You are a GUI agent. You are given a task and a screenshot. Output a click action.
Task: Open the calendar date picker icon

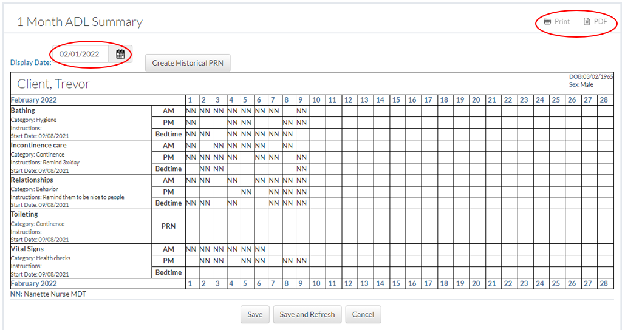coord(120,54)
